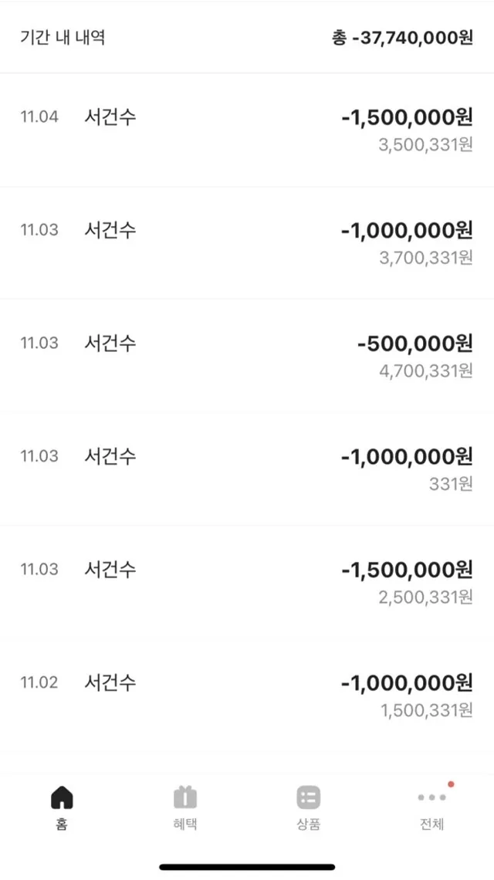Tap the total -37,740,000원 summary
The height and width of the screenshot is (880, 494).
402,38
